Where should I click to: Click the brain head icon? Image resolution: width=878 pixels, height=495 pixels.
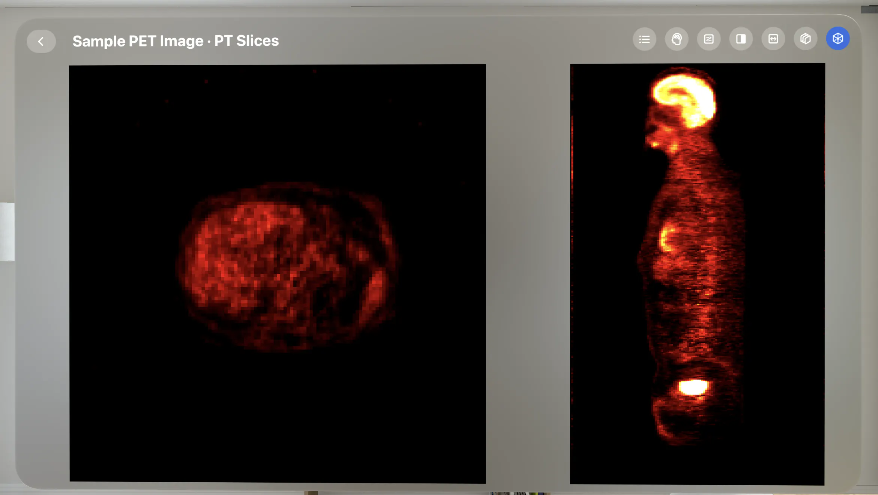pyautogui.click(x=677, y=39)
